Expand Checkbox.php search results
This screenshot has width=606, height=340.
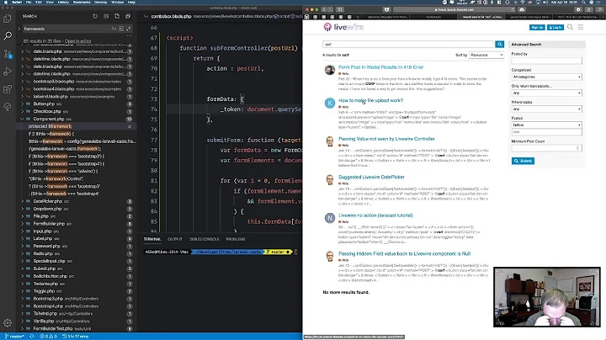tap(23, 111)
